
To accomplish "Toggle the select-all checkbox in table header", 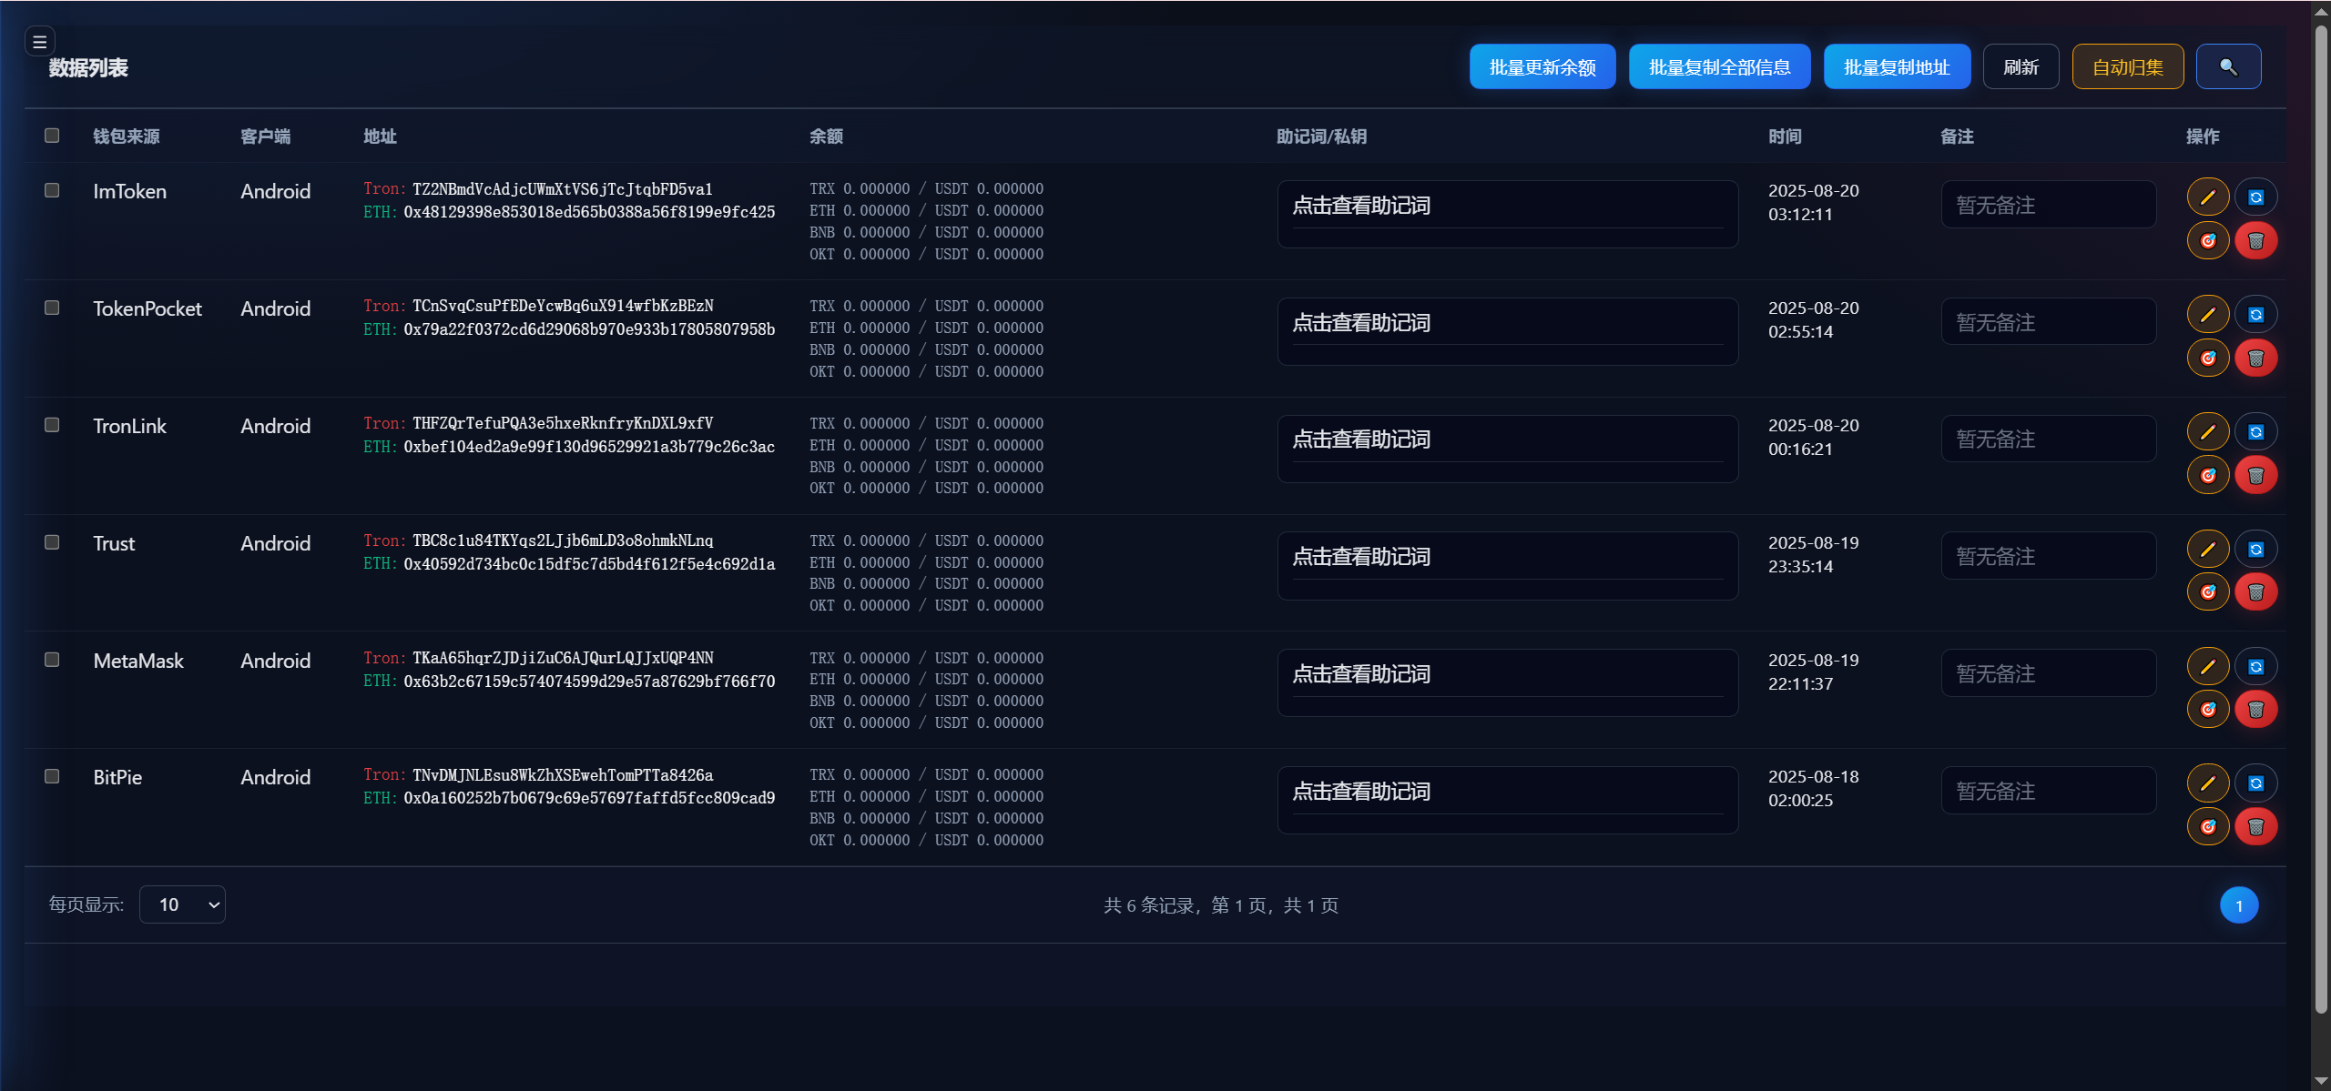I will point(52,136).
